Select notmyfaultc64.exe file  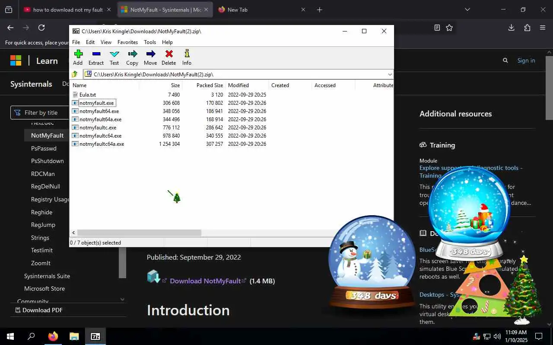click(100, 136)
